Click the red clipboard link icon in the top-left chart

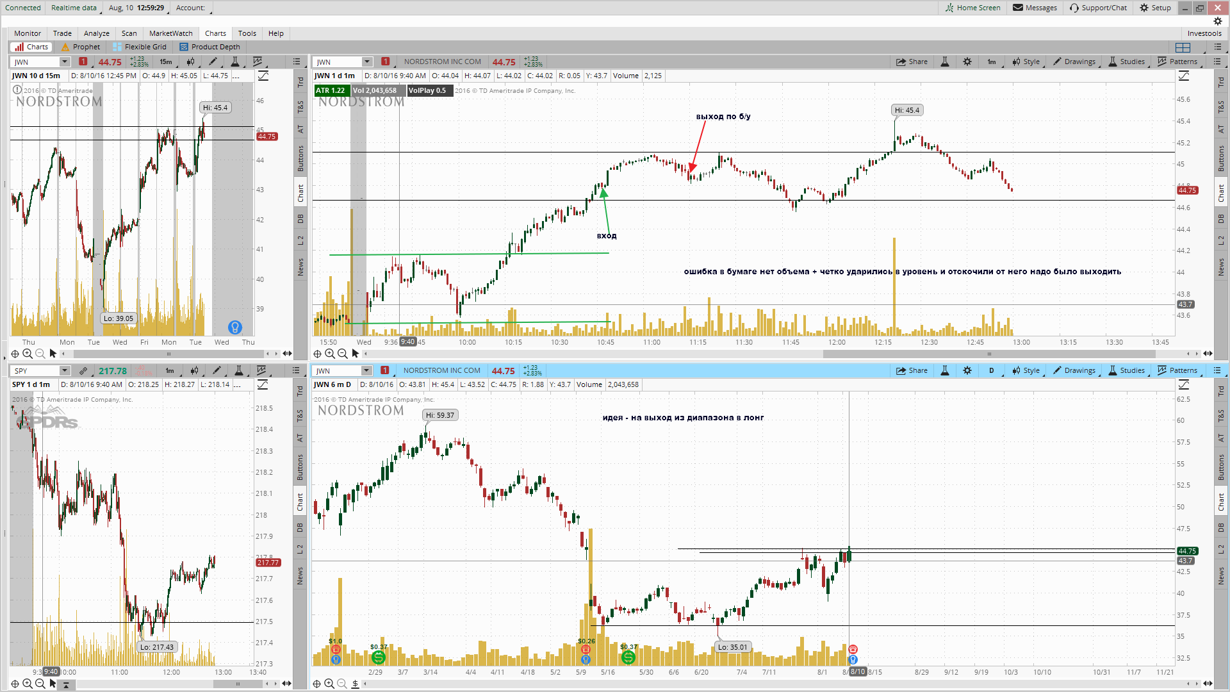(x=83, y=62)
